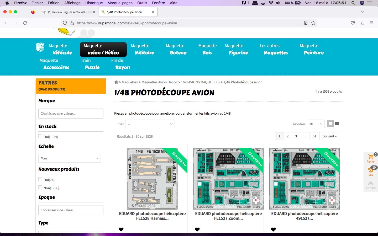The width and height of the screenshot is (378, 236).
Task: Select Les autres Maquettes category
Action: pyautogui.click(x=274, y=49)
